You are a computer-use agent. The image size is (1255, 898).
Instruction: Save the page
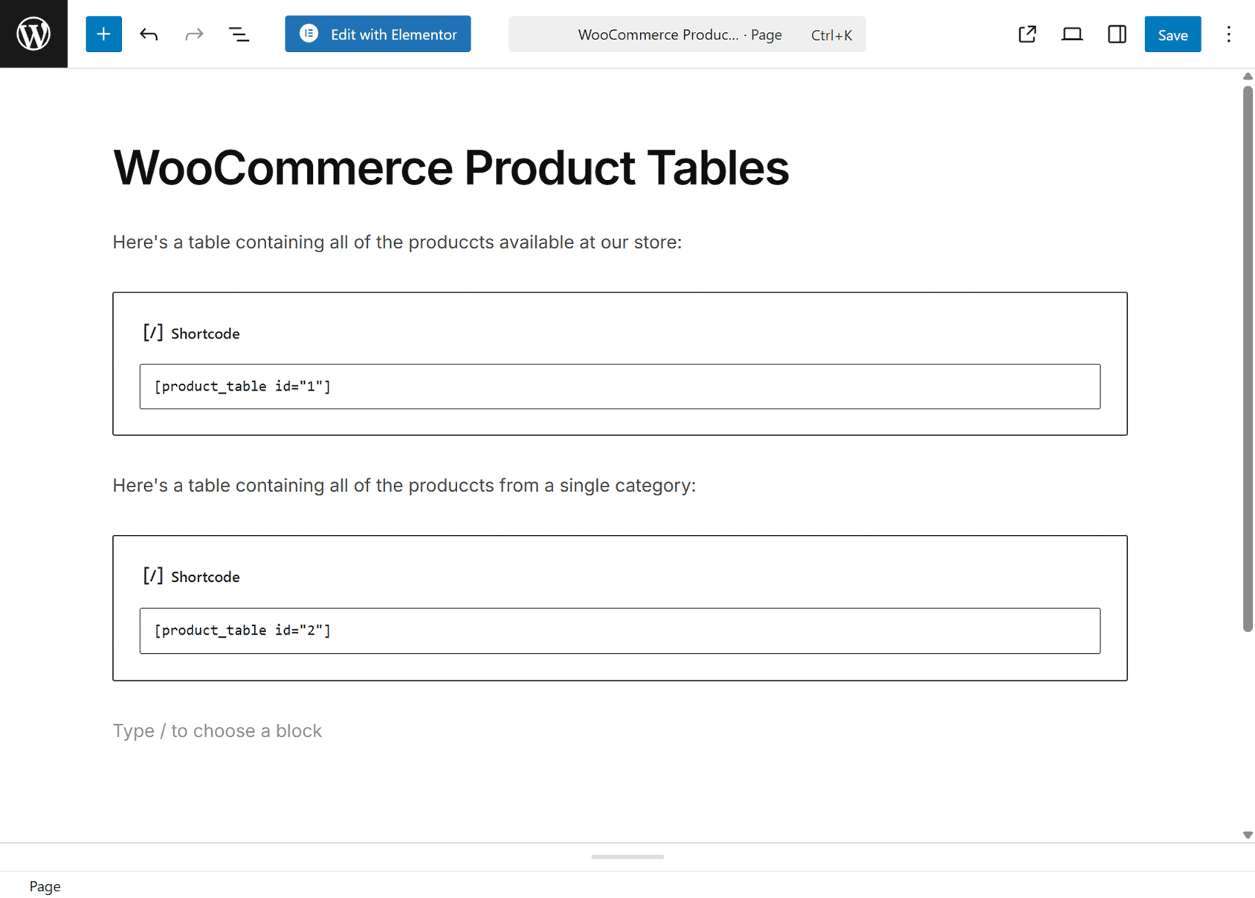pos(1172,34)
